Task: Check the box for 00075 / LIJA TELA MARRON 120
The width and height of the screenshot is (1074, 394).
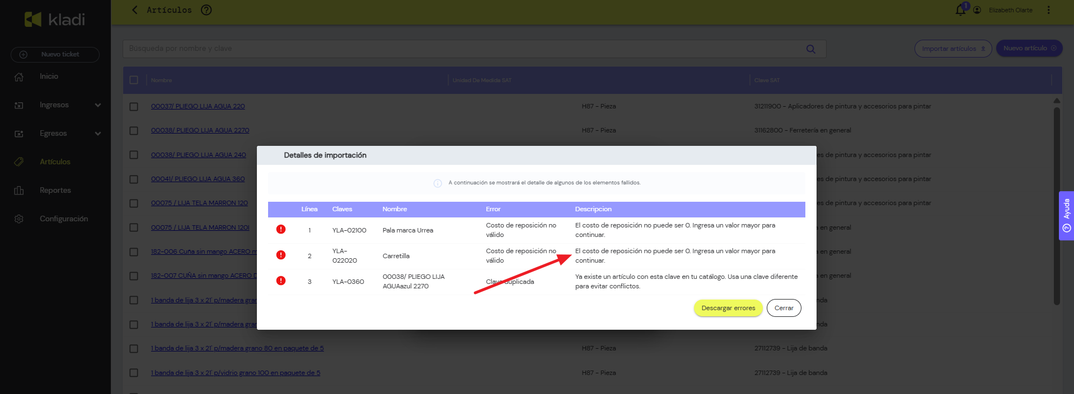Action: [x=134, y=203]
